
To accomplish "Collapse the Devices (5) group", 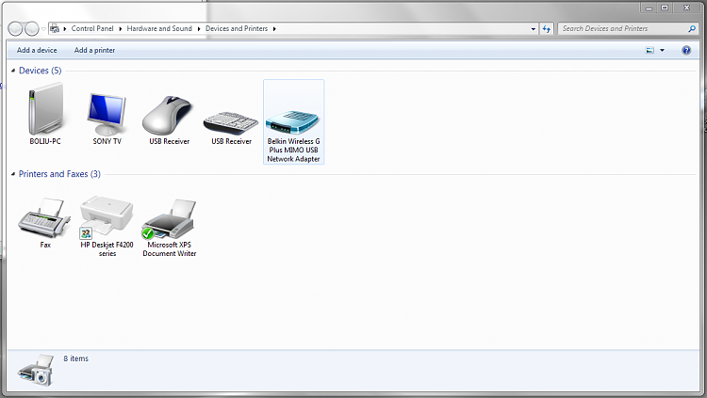I will click(13, 71).
